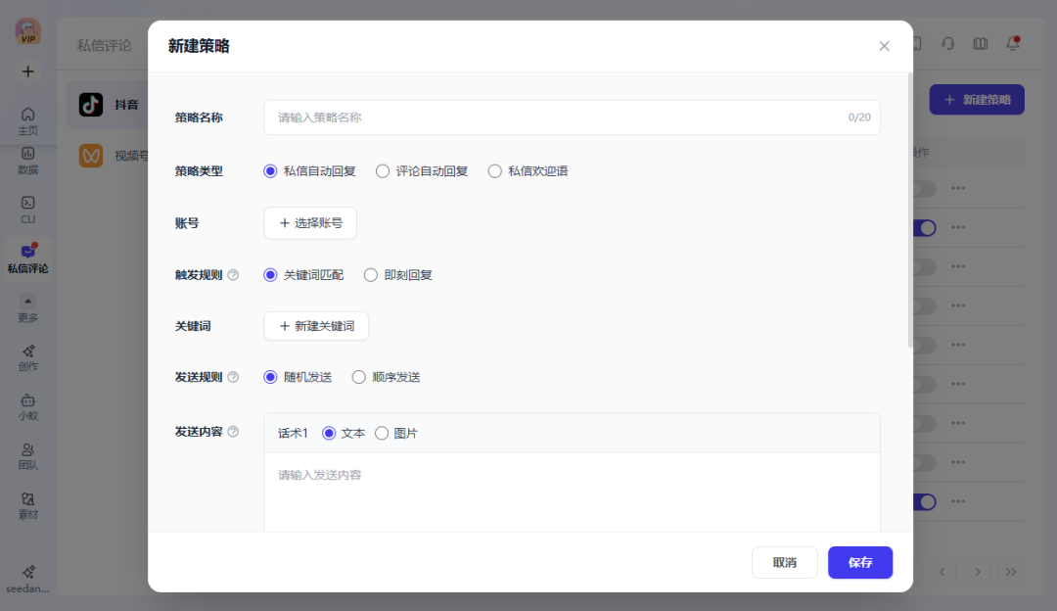Click the 新建策略 button behind the dialog
1057x611 pixels.
click(x=977, y=100)
